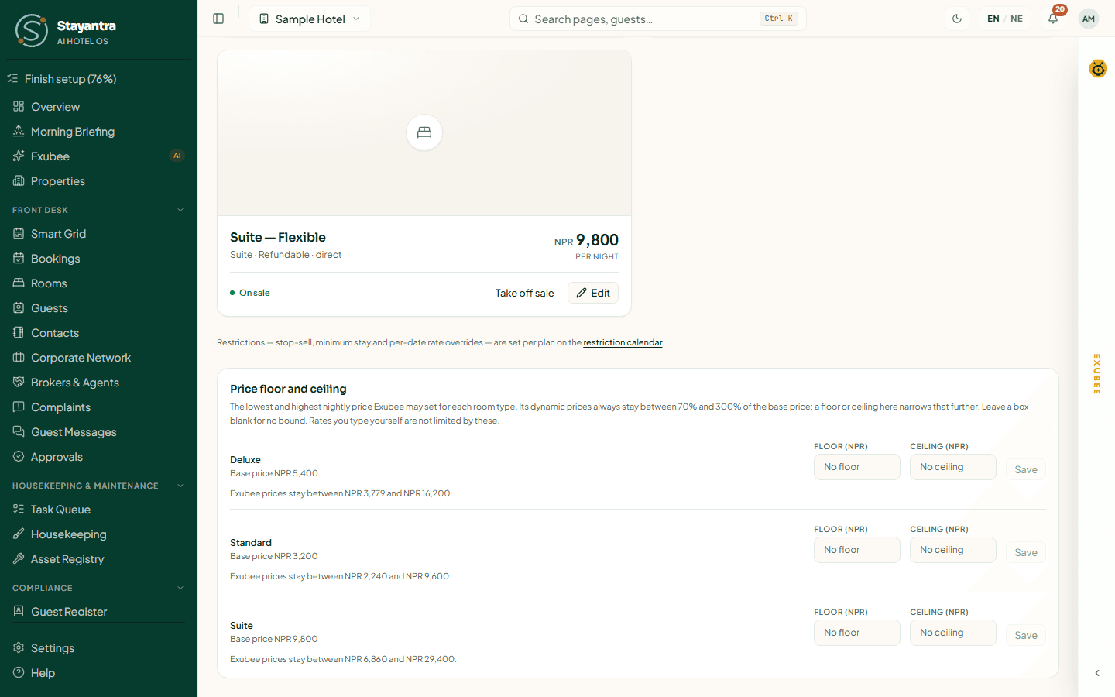Collapse the Exubee side panel arrow

tap(1097, 673)
